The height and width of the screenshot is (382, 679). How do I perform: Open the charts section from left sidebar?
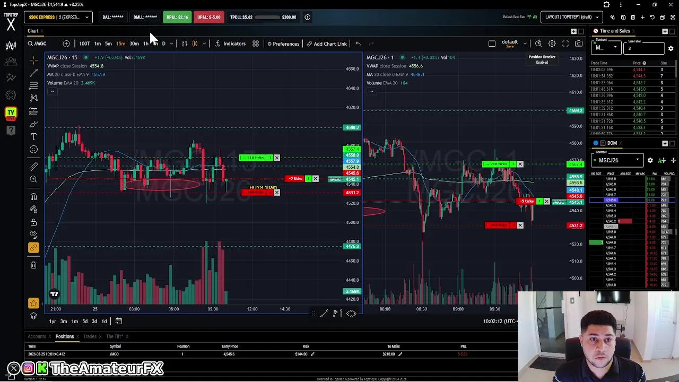11,46
